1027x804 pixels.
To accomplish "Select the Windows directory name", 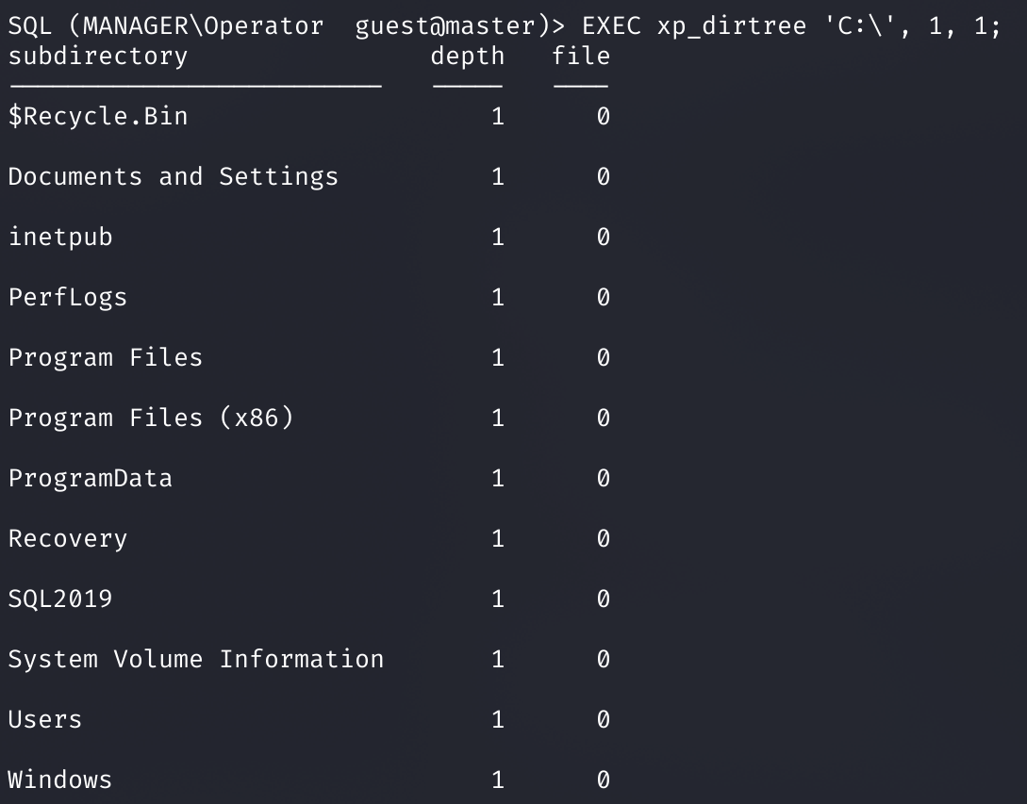I will pos(60,779).
